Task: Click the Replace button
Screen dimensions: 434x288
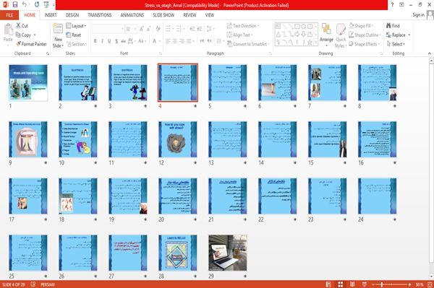Action: tap(399, 35)
